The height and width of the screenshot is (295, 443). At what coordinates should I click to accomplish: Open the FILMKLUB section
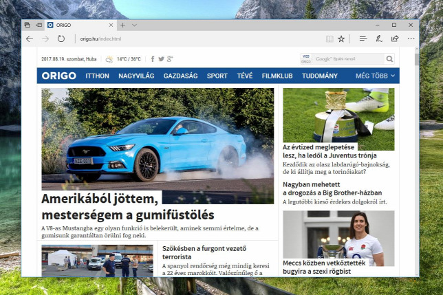coord(277,76)
